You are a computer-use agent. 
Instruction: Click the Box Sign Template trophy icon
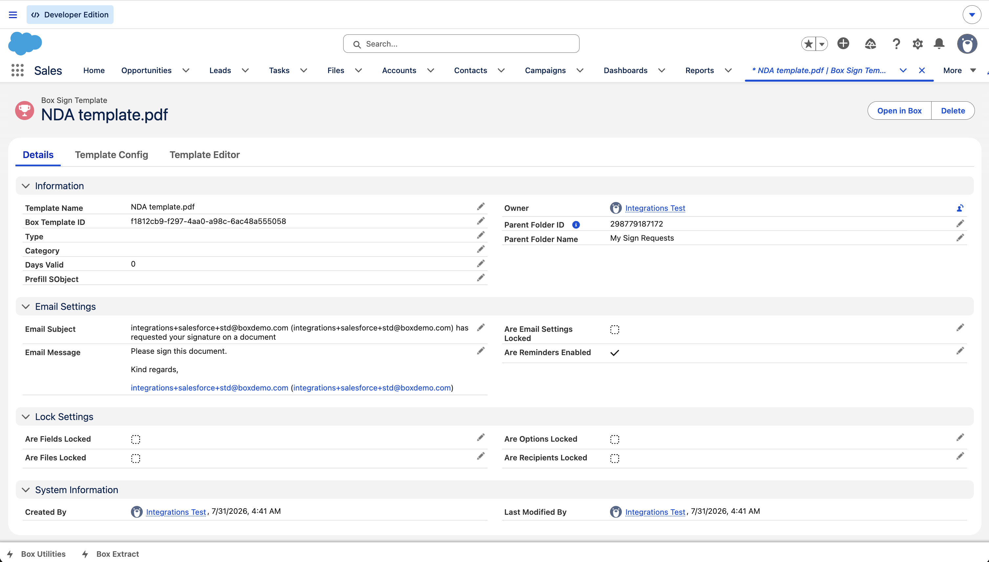point(24,110)
